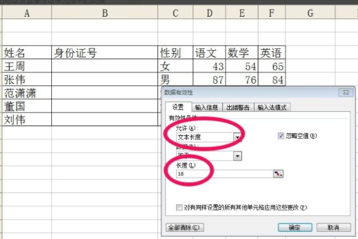
Task: Toggle the 忽略空值 checkbox
Action: click(x=280, y=136)
